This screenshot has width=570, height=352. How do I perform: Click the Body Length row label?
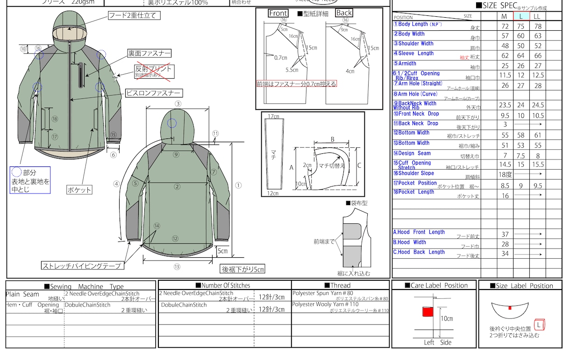point(418,24)
